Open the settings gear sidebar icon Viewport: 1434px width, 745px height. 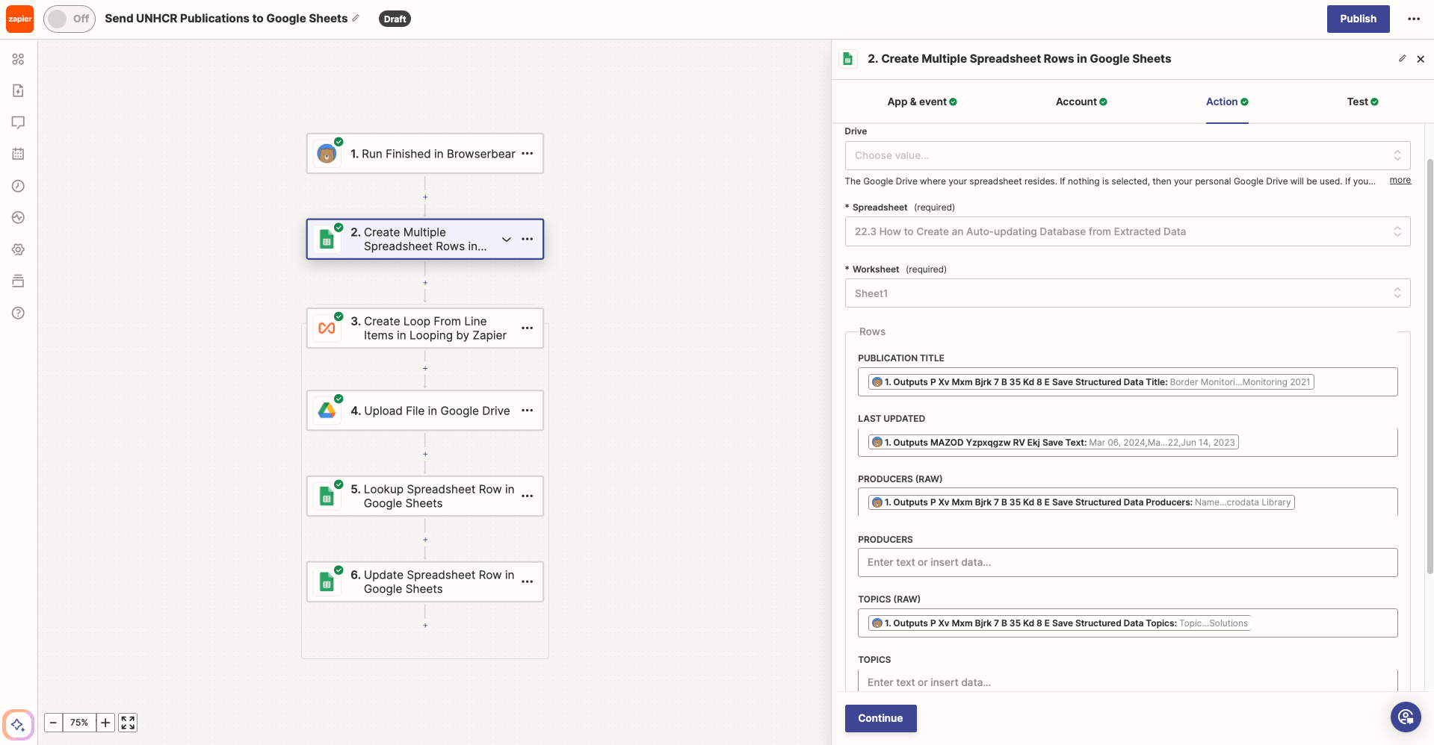click(19, 249)
